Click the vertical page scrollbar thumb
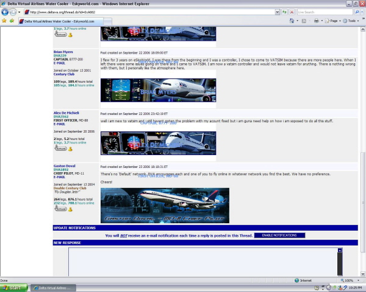This screenshot has width=366, height=292. point(363,202)
